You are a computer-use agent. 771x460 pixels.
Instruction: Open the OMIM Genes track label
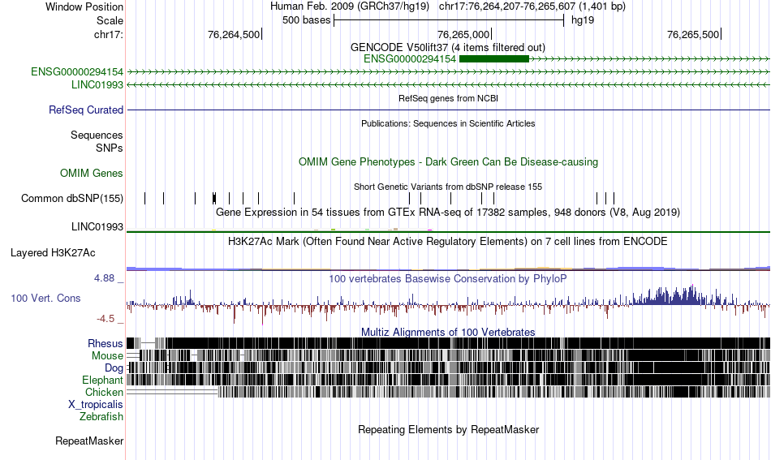coord(92,173)
